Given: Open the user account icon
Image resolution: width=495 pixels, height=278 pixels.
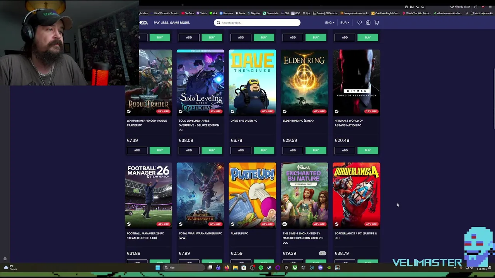Looking at the screenshot, I should tap(368, 23).
